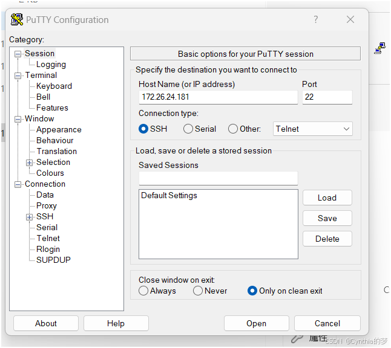Screen dimensions: 391x348
Task: Expand the SSH tree node
Action: (29, 217)
